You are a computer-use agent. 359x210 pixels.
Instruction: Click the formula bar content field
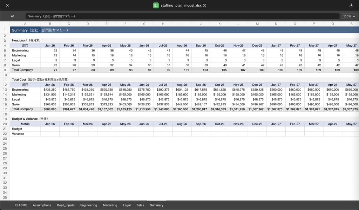click(x=182, y=16)
